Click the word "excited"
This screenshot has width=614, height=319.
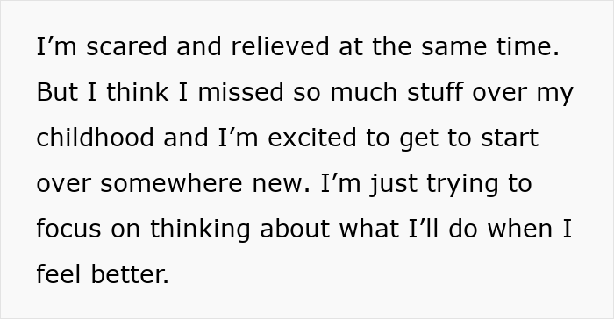(312, 138)
